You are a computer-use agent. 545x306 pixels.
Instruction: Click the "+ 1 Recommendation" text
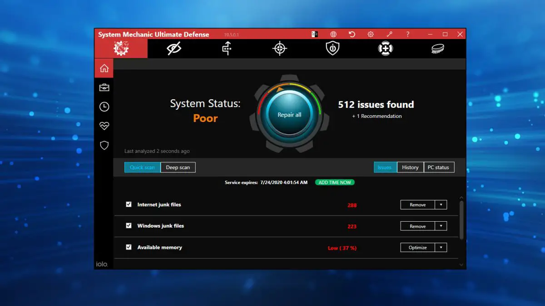(377, 116)
